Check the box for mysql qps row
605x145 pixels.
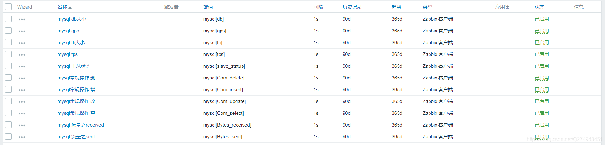8,31
